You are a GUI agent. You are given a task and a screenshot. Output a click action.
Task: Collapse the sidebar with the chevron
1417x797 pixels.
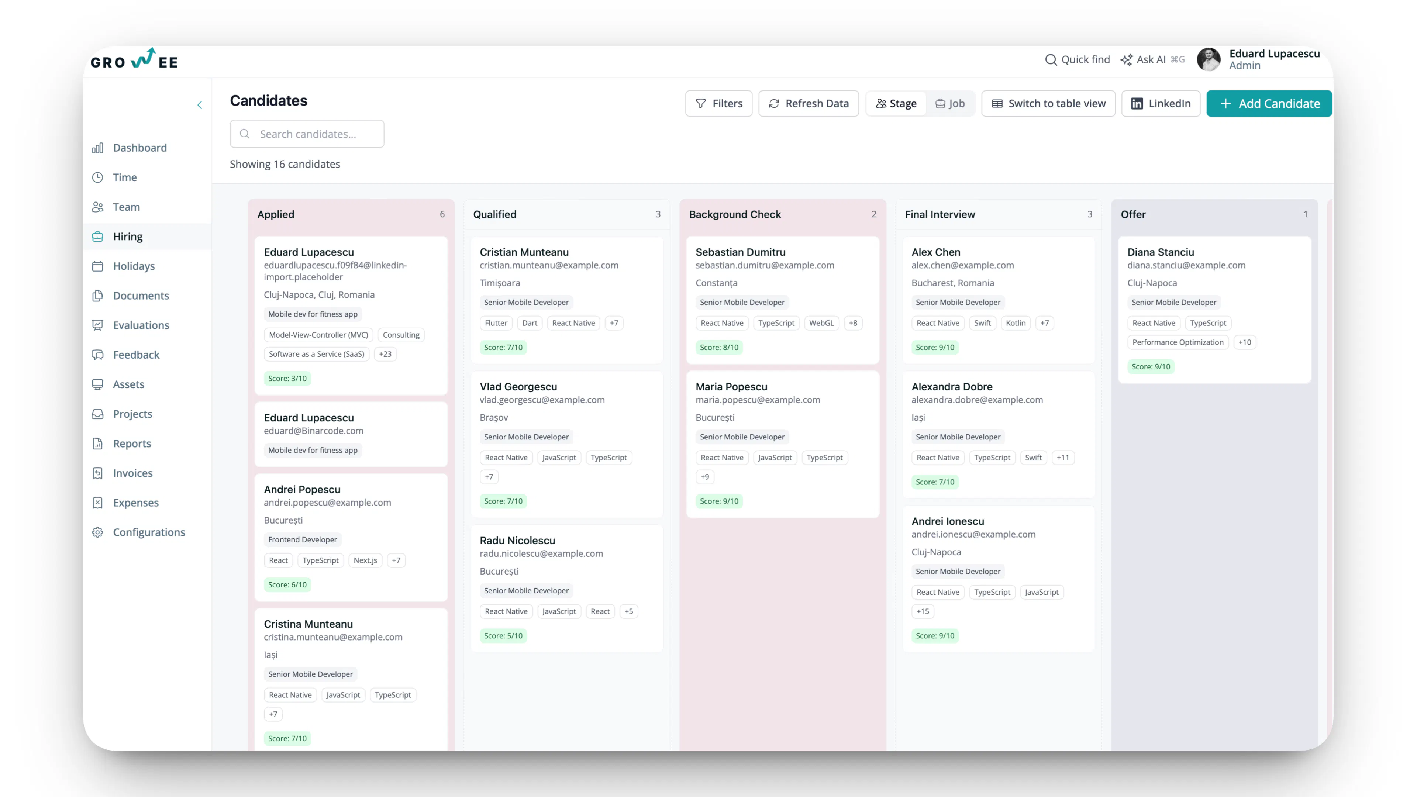click(x=200, y=105)
